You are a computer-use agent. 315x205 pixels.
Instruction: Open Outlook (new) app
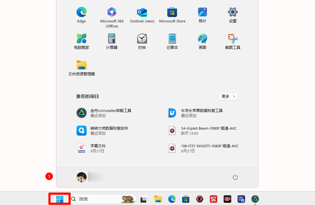[142, 15]
